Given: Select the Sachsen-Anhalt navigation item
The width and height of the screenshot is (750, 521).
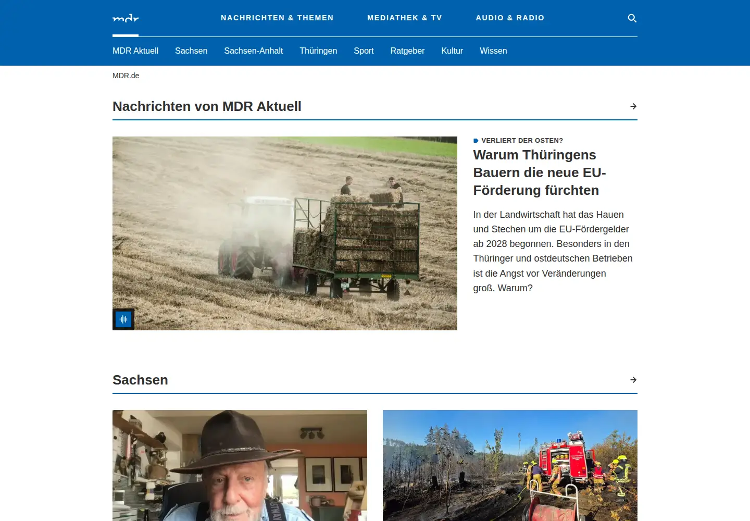Looking at the screenshot, I should click(254, 51).
